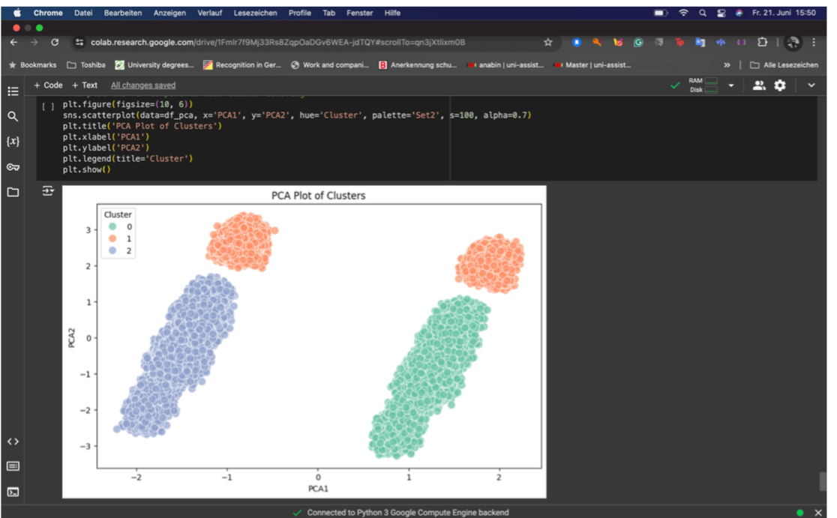
Task: Click the notebook vertical scrollbar thumb
Action: coord(823,481)
